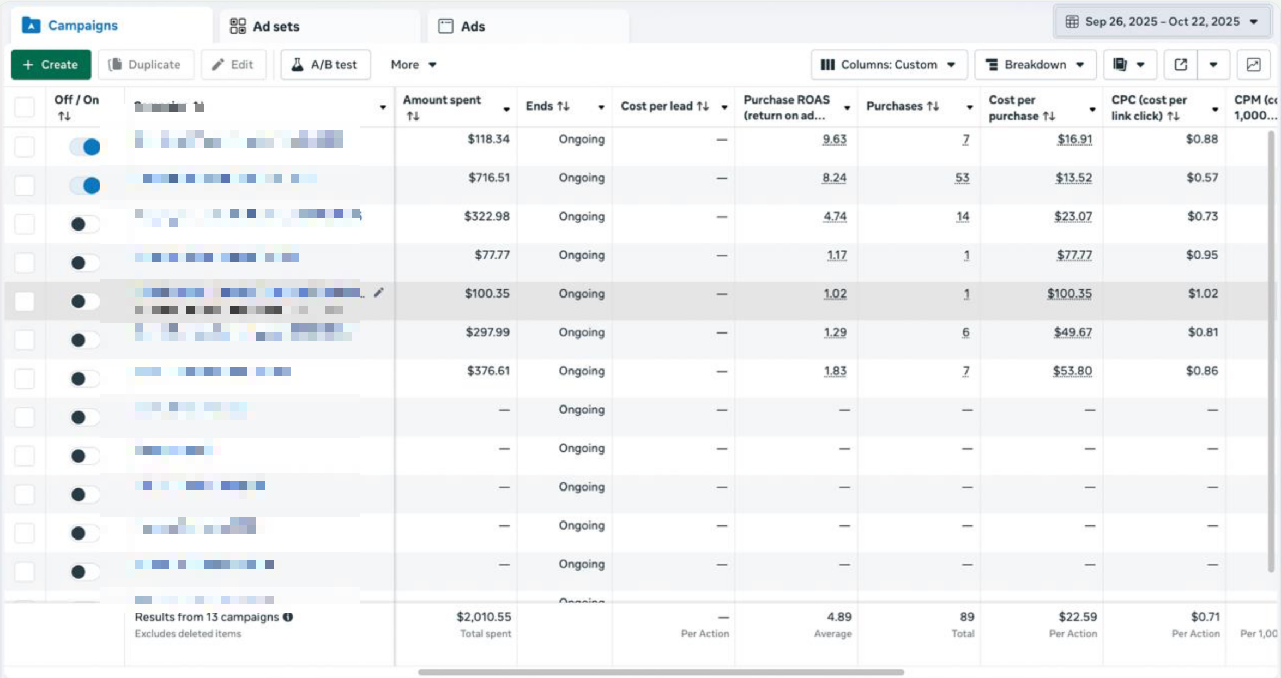The image size is (1281, 678).
Task: Sort by Cost per purchase arrows
Action: [1049, 116]
